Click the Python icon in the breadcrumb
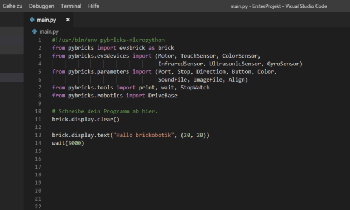 coord(35,31)
